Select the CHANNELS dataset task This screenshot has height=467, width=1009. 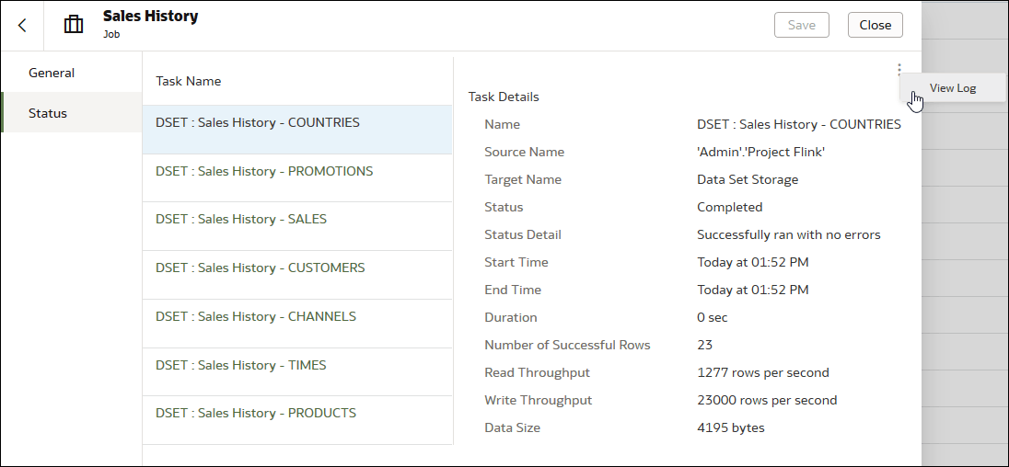click(x=256, y=316)
